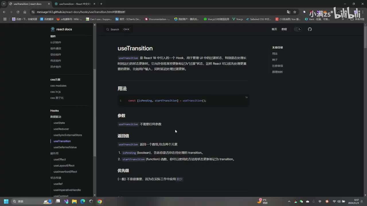Click the browser home button
The width and height of the screenshot is (367, 206).
point(25,12)
